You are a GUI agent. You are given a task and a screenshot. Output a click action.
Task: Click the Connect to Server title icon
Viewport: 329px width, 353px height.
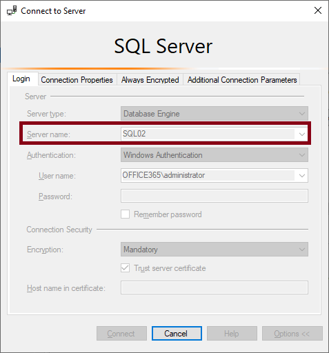click(x=12, y=10)
